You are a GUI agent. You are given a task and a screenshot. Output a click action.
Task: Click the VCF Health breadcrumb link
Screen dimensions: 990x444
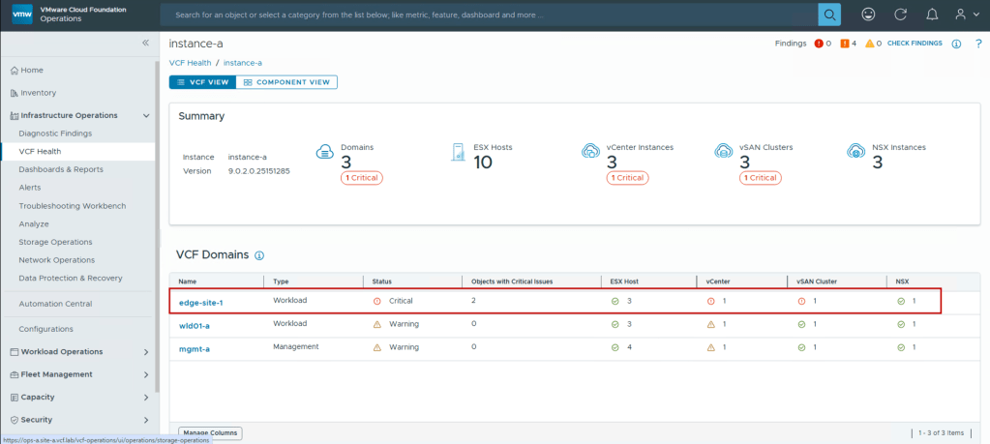(x=190, y=63)
